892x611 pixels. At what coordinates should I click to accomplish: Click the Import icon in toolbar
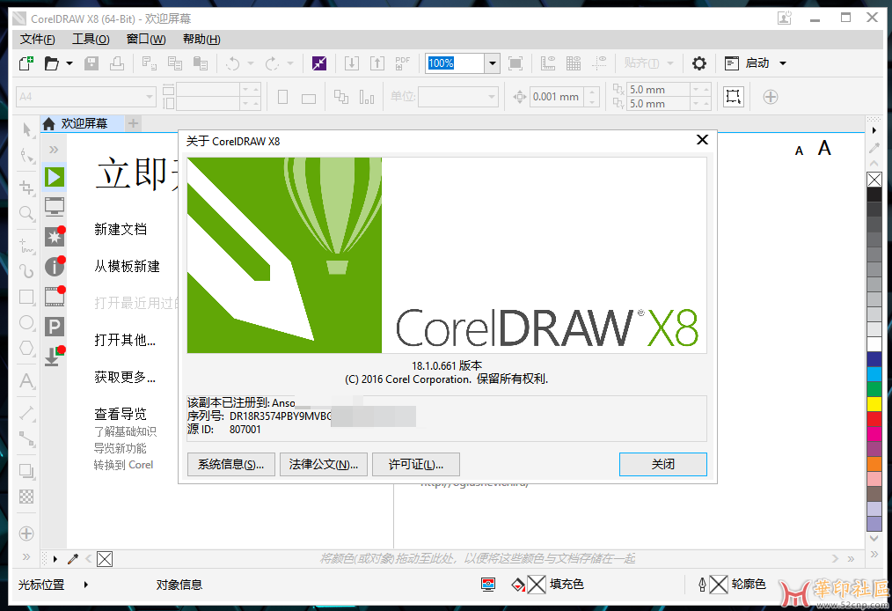[x=352, y=63]
